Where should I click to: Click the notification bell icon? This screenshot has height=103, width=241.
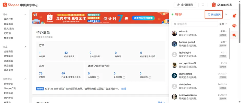point(234,16)
